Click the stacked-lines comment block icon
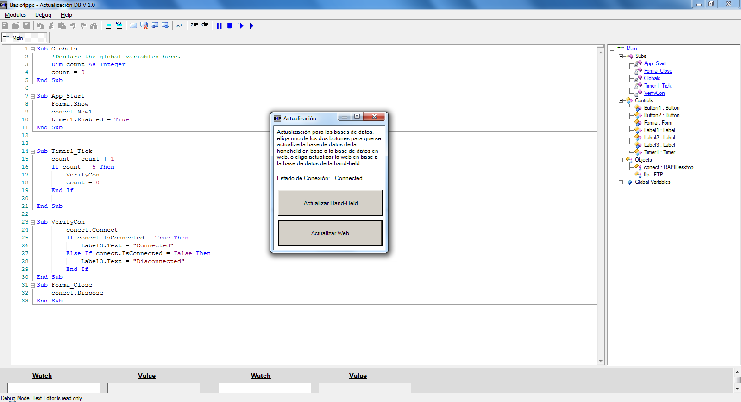The width and height of the screenshot is (741, 402). [x=108, y=26]
